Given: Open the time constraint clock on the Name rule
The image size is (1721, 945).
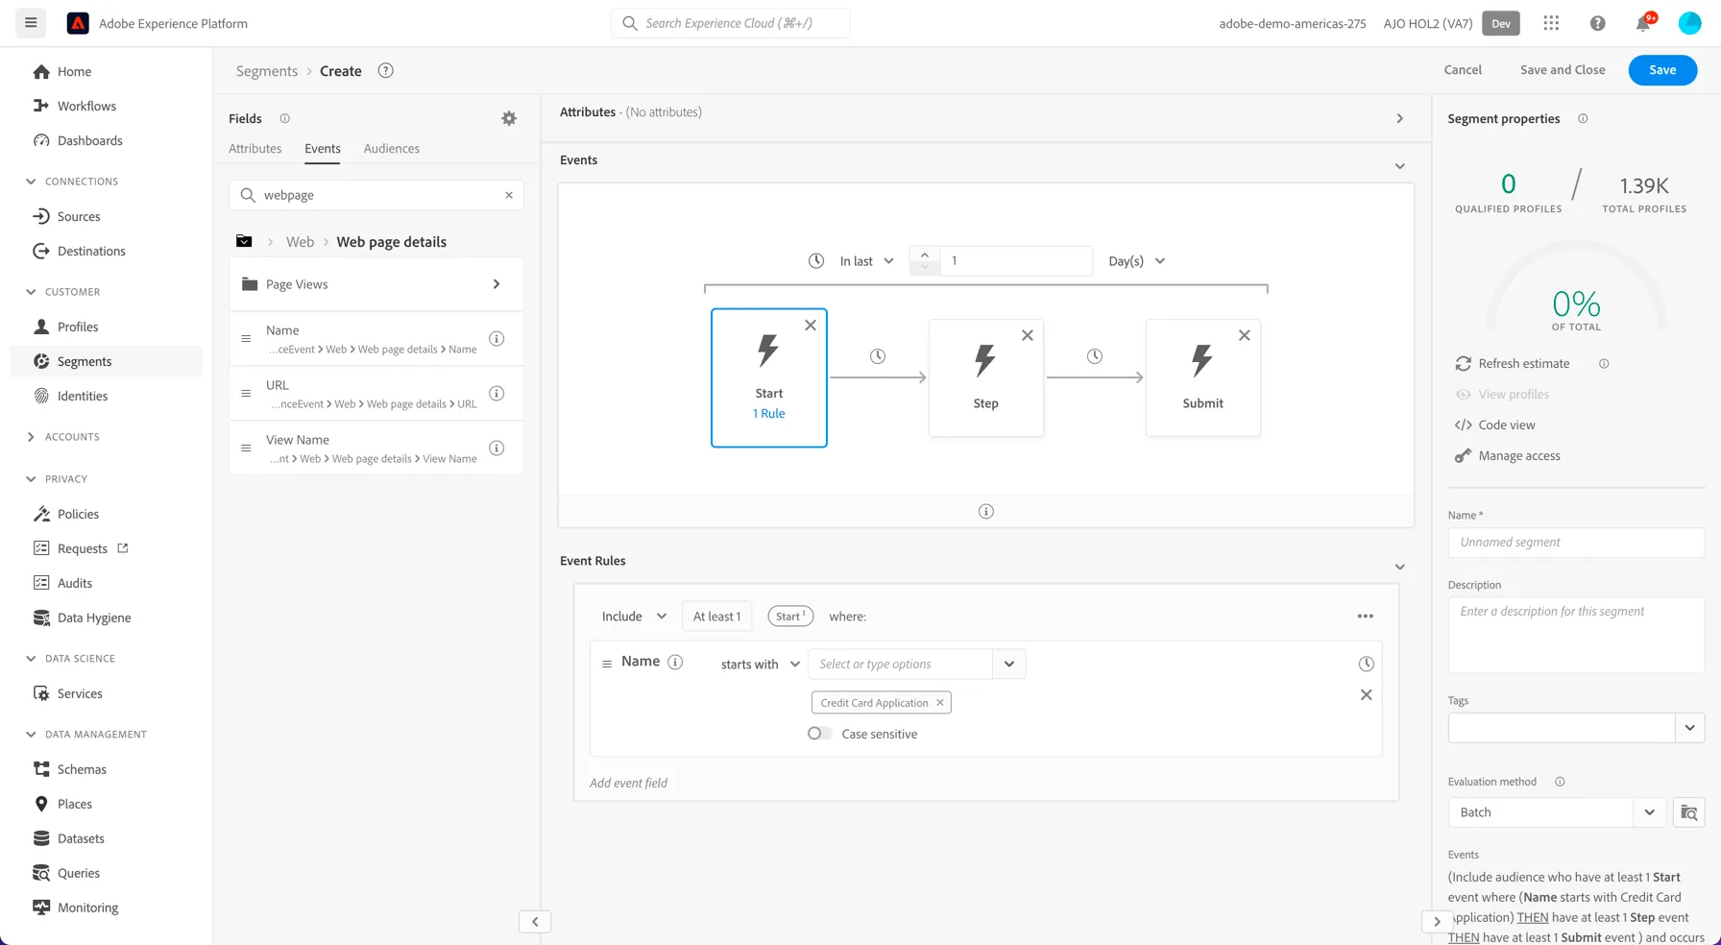Looking at the screenshot, I should 1366,664.
